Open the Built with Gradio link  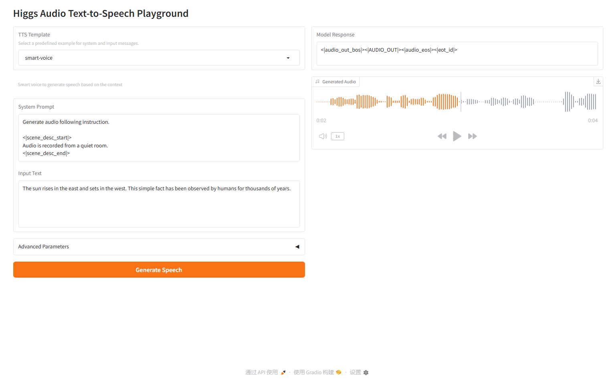click(x=313, y=372)
